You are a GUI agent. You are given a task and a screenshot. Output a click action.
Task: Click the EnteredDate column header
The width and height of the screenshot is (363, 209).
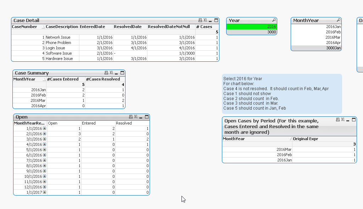(96, 27)
